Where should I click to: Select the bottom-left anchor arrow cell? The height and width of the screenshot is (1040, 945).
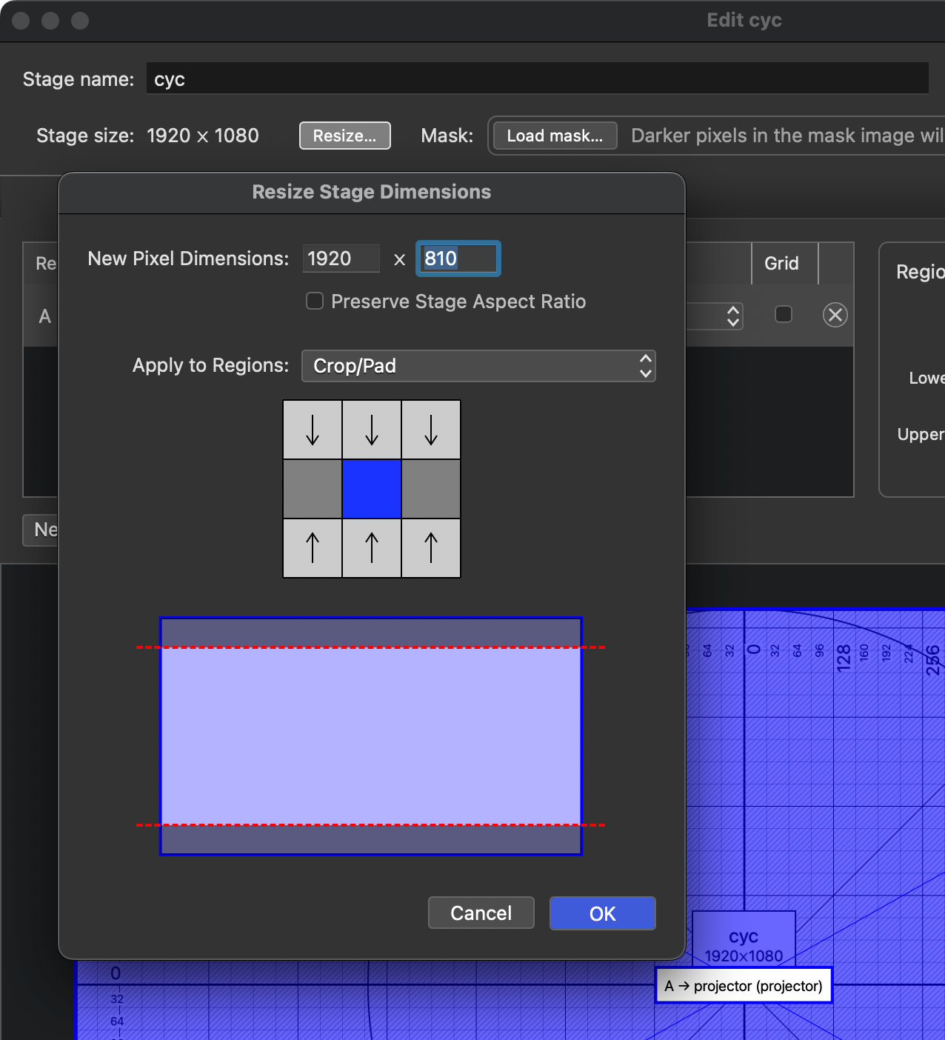pyautogui.click(x=313, y=548)
